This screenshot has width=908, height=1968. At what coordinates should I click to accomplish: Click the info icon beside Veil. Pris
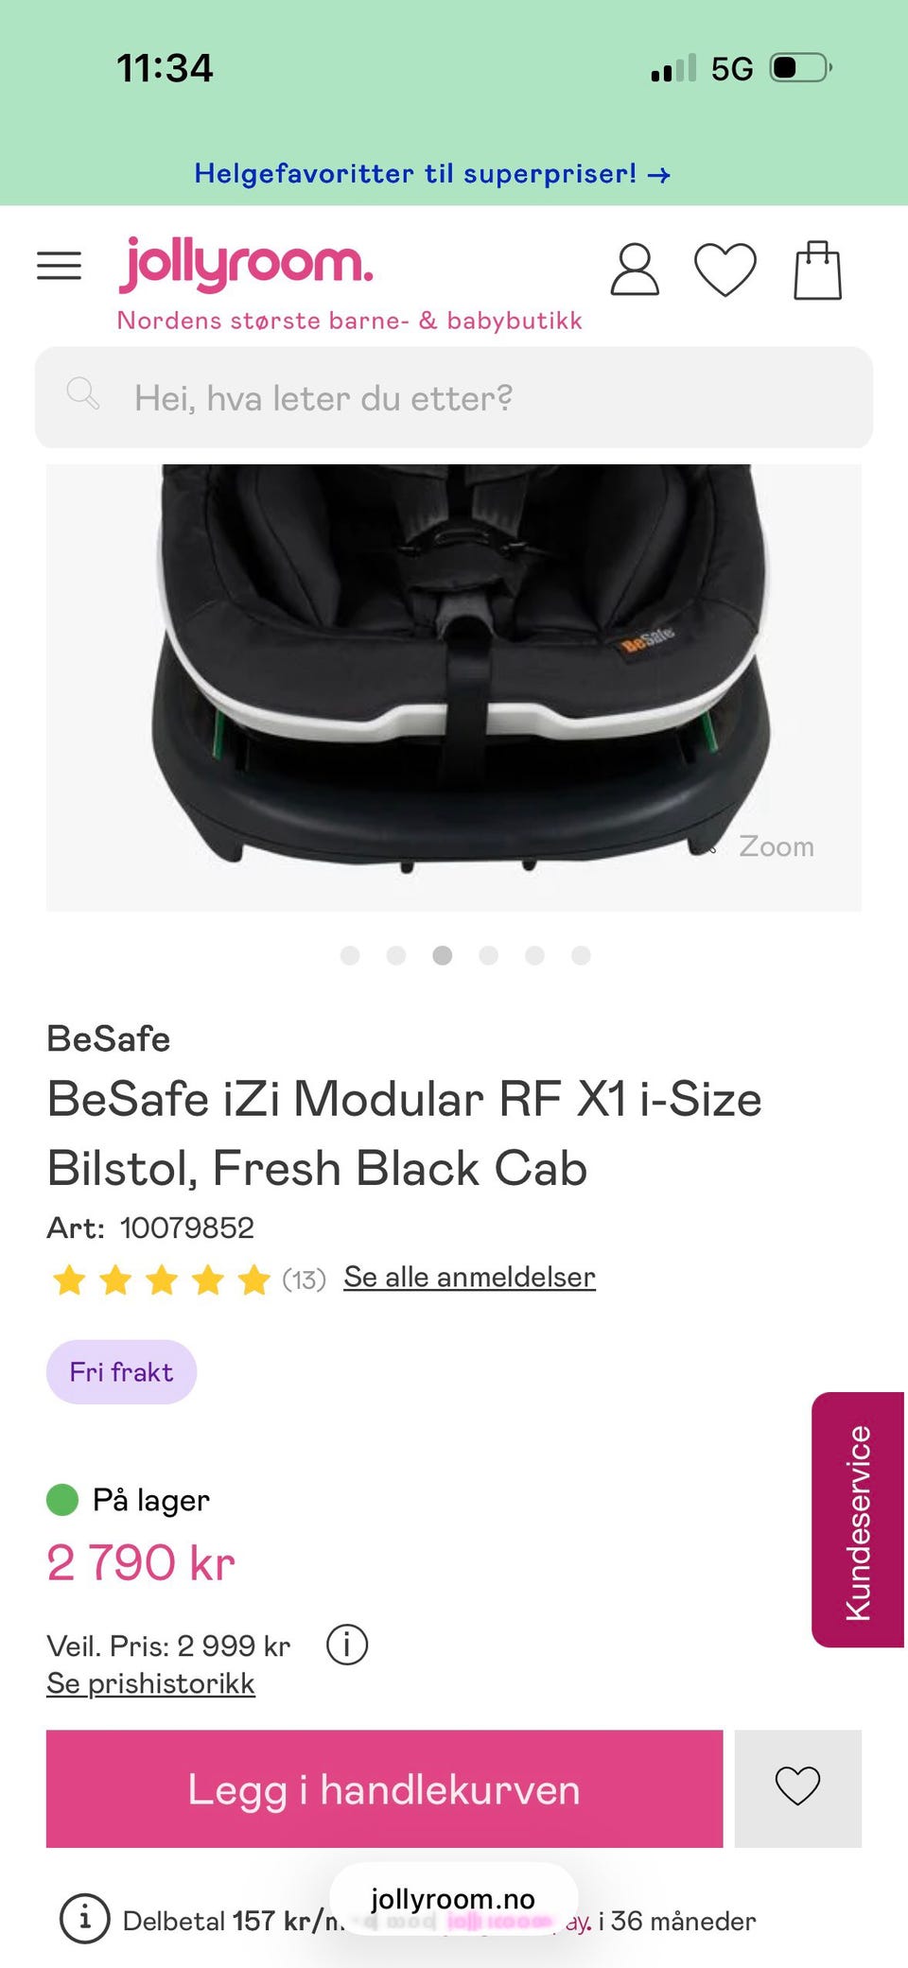point(347,1645)
